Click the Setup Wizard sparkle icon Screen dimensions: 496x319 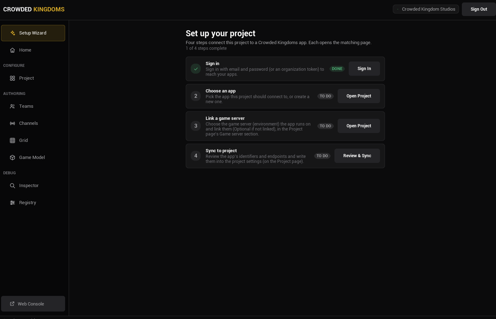click(x=12, y=33)
